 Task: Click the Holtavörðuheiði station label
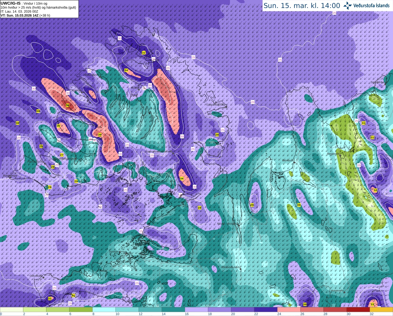pyautogui.click(x=230, y=267)
